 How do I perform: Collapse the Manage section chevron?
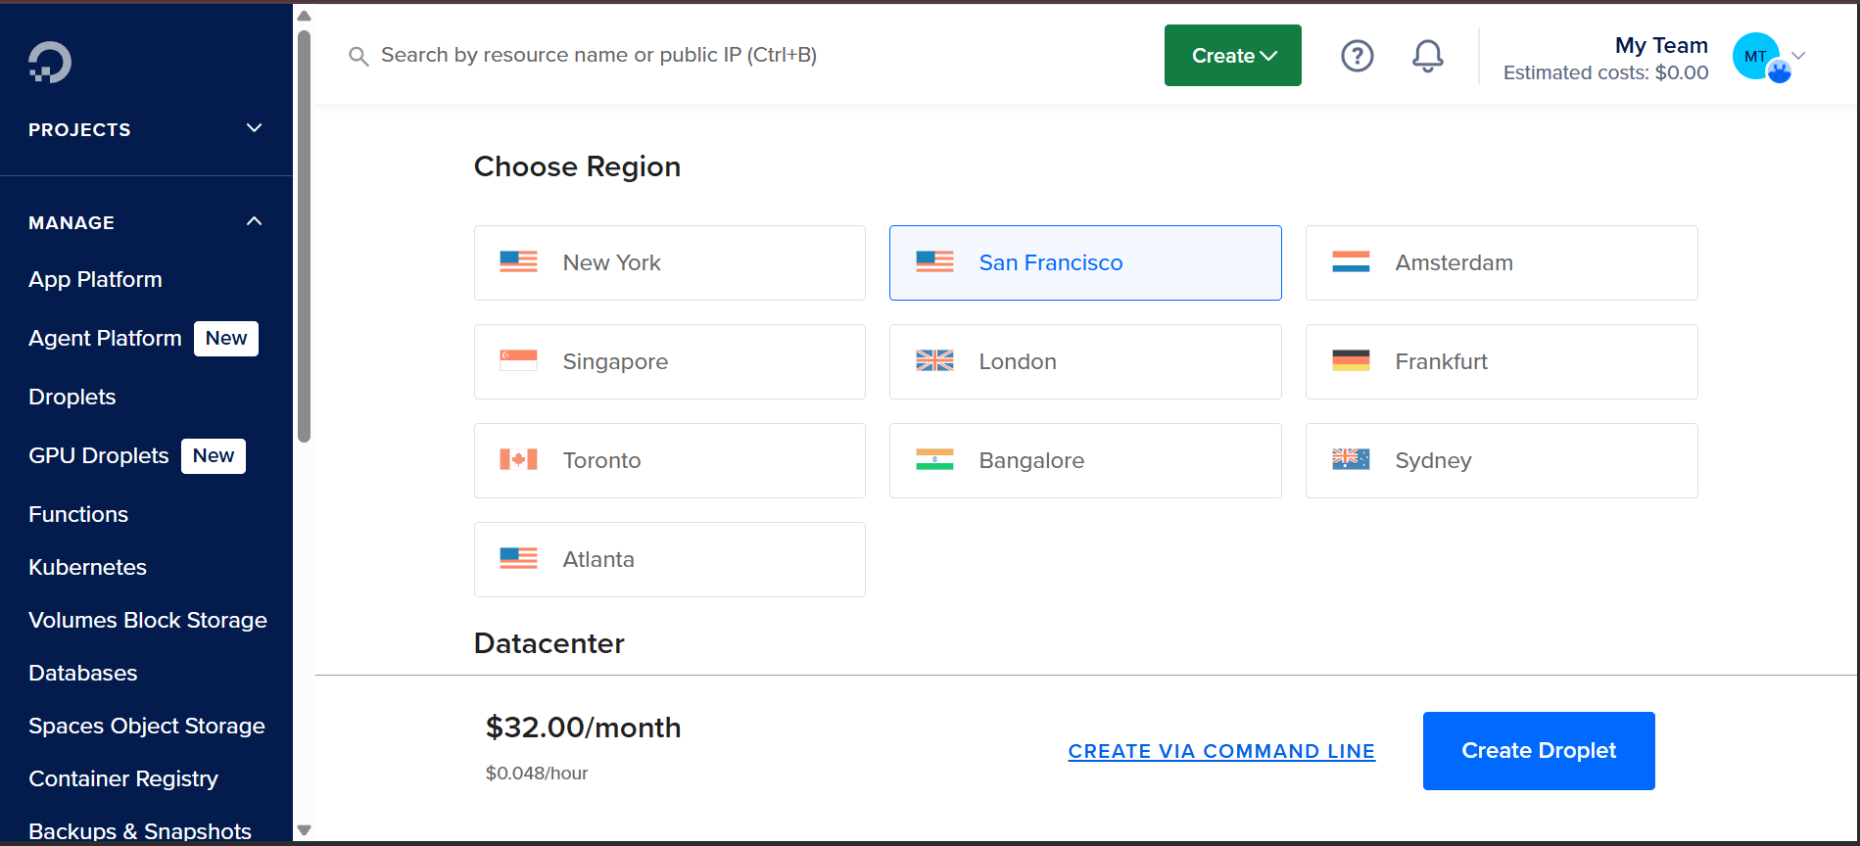point(255,221)
